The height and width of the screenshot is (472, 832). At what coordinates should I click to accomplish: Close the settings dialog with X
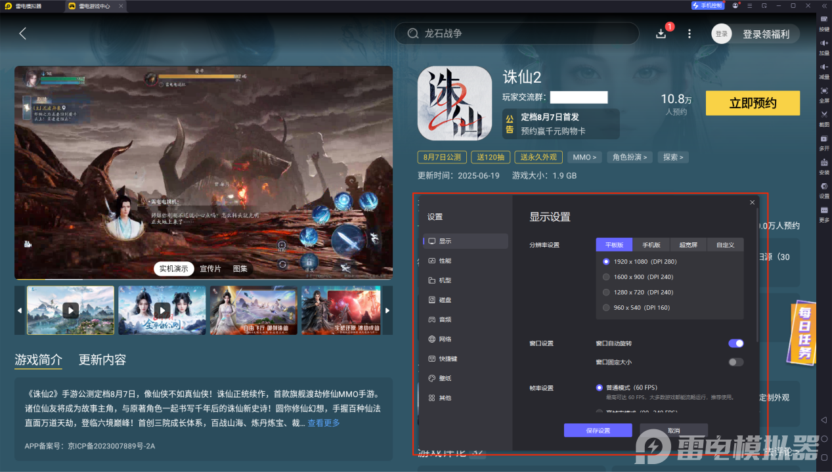752,202
